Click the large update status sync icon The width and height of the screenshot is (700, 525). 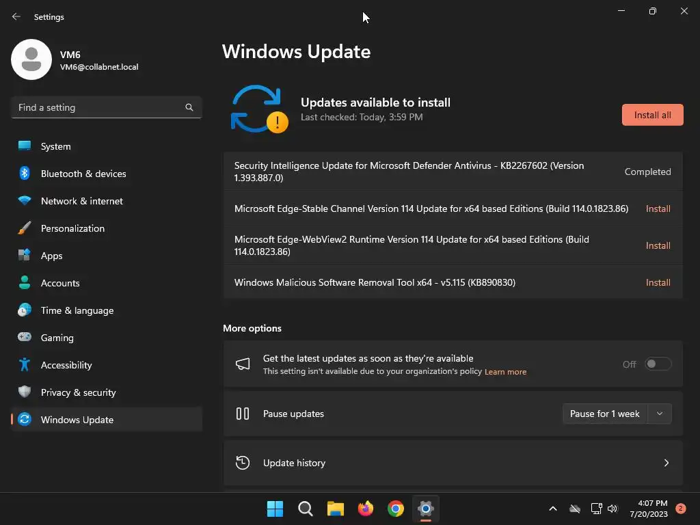pyautogui.click(x=259, y=109)
